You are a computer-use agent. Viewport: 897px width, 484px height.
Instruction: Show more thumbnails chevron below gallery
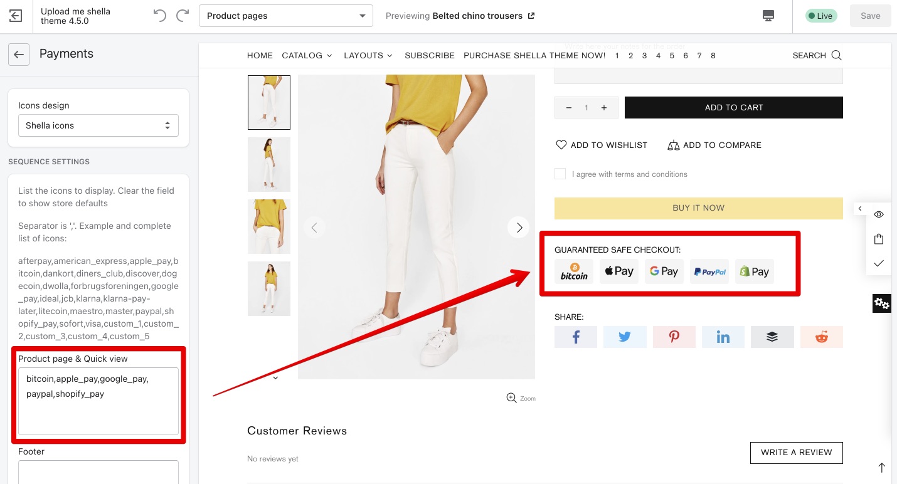(275, 377)
